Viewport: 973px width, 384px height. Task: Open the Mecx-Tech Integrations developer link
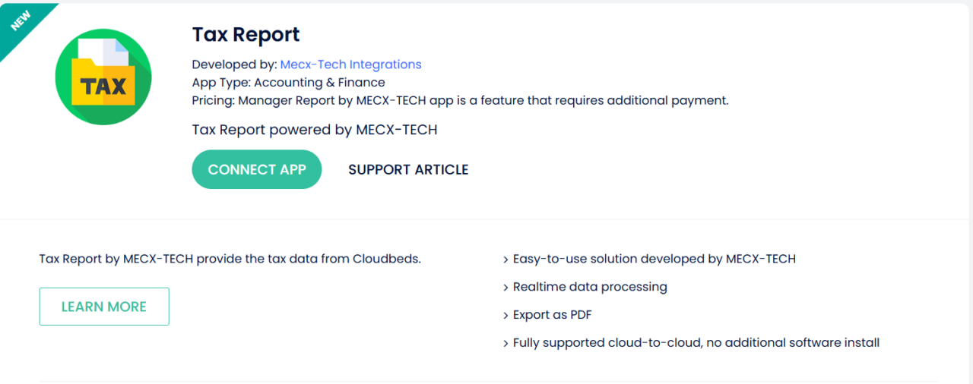tap(350, 65)
